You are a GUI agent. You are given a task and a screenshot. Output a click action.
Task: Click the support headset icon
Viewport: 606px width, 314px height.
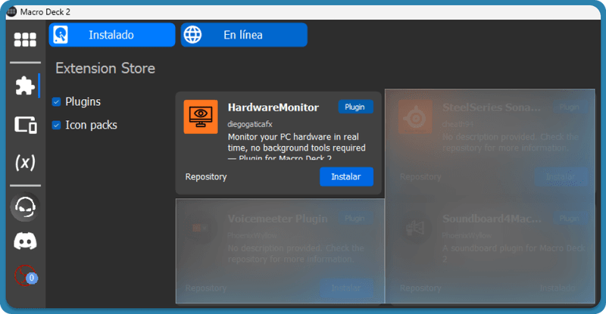(x=25, y=207)
